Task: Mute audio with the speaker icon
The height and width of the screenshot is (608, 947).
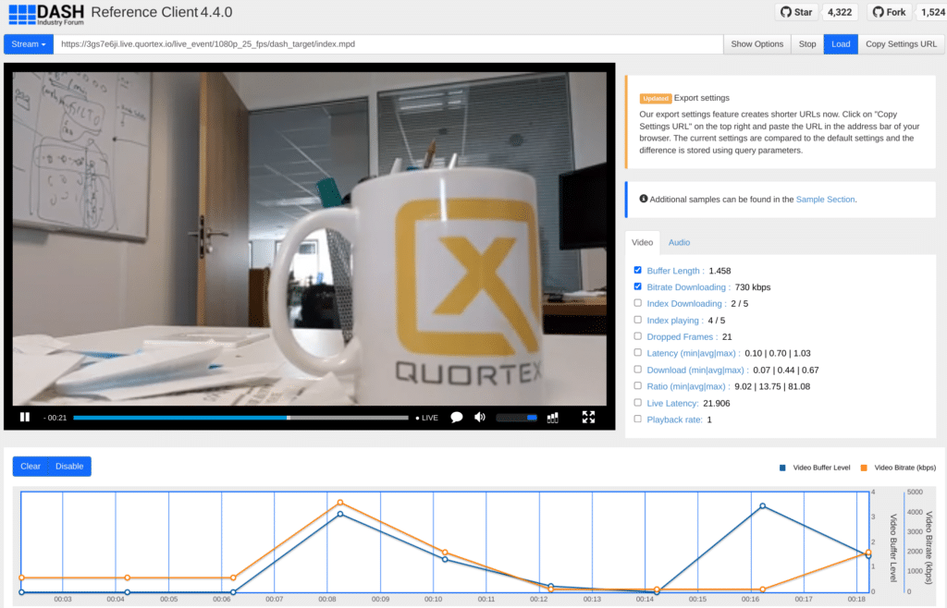Action: tap(480, 418)
